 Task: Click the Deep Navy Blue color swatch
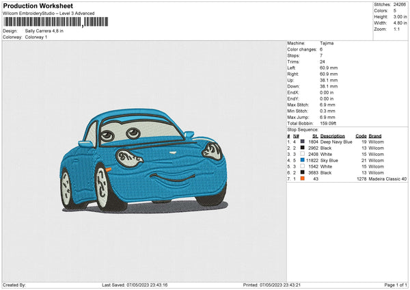303,142
